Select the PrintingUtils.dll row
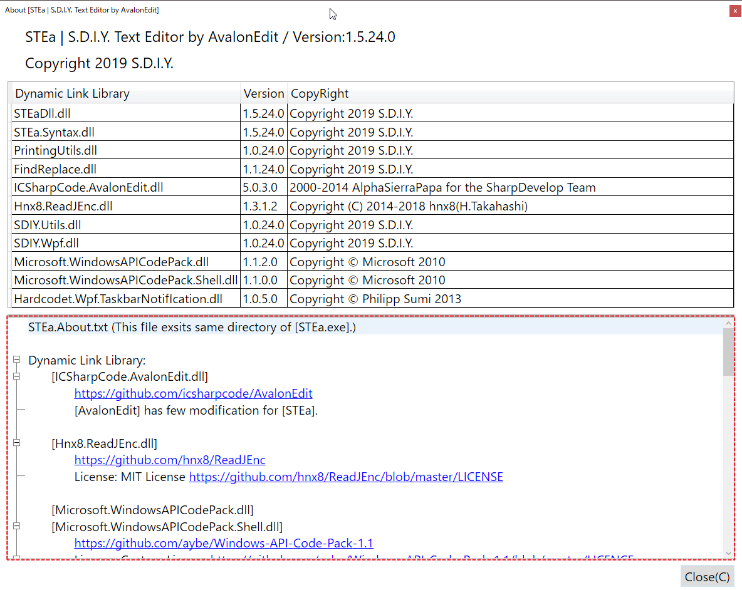Viewport: 742px width, 590px height. (372, 150)
